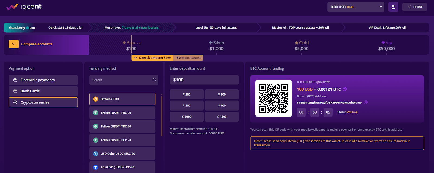Click the Tether BEP-20 coin icon
This screenshot has height=173, width=434.
pos(95,140)
